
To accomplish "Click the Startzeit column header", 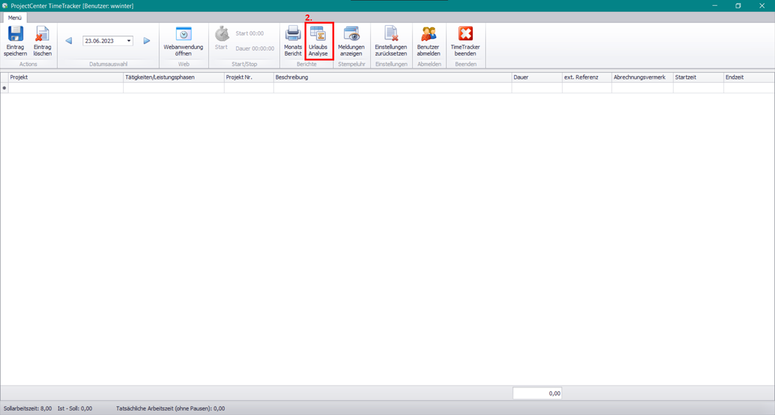I will (697, 77).
